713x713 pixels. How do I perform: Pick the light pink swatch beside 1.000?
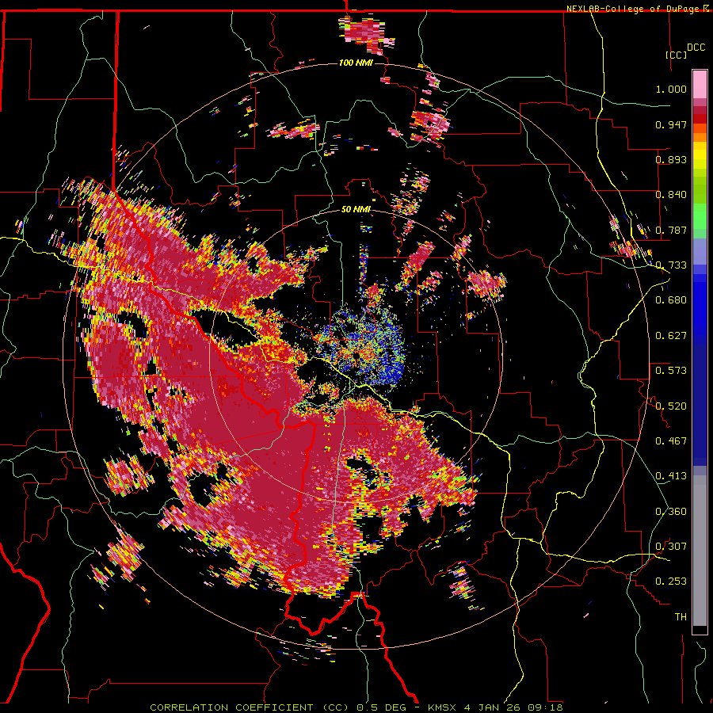pos(700,85)
